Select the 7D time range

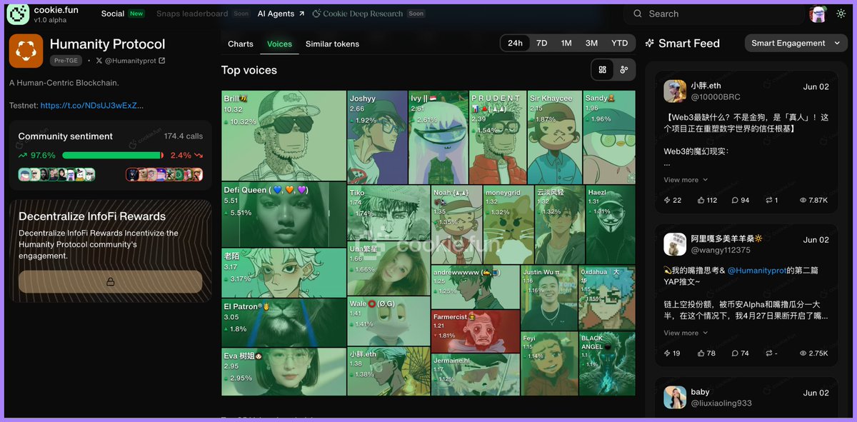(x=542, y=43)
